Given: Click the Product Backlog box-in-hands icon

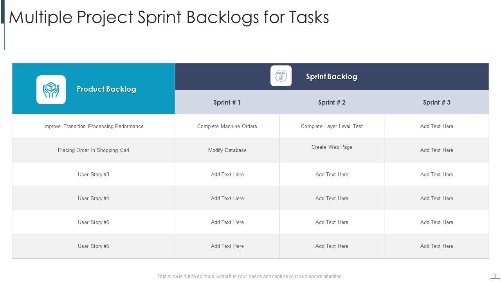Looking at the screenshot, I should pyautogui.click(x=51, y=90).
